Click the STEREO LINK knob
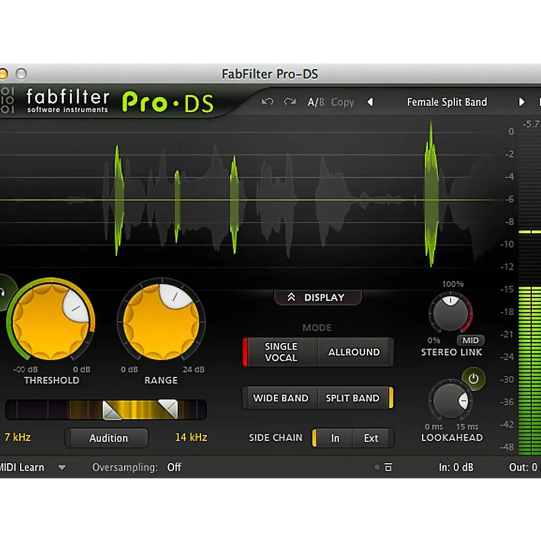 pos(450,313)
